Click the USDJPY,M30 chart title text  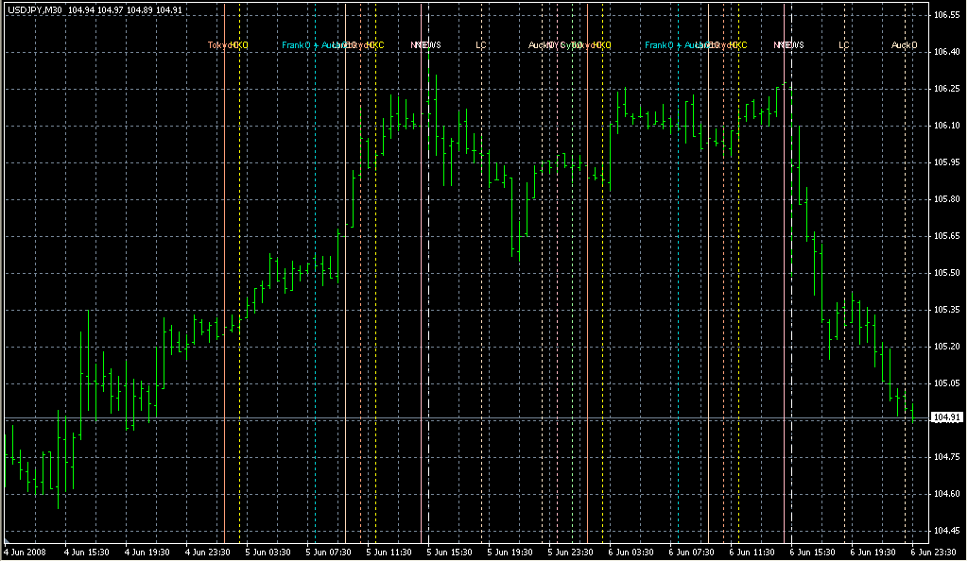(34, 8)
